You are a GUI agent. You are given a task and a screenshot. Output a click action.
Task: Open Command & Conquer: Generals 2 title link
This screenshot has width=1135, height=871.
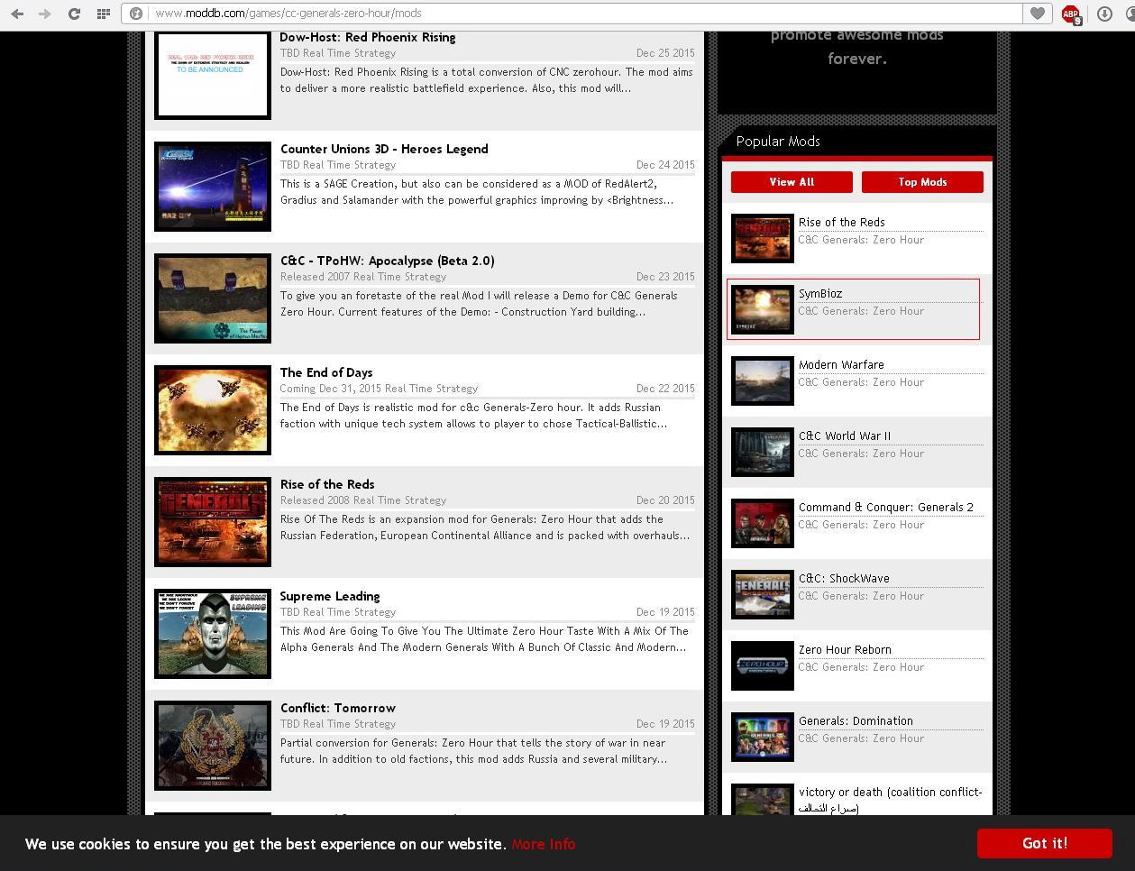click(x=886, y=507)
